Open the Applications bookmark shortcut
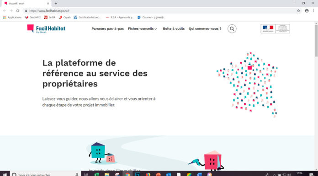 point(12,17)
